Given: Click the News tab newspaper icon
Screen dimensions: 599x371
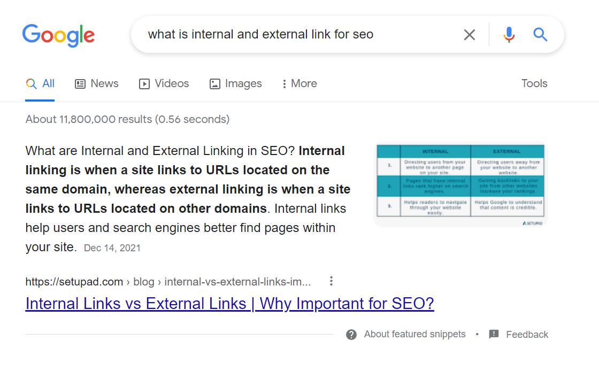Looking at the screenshot, I should click(x=80, y=83).
